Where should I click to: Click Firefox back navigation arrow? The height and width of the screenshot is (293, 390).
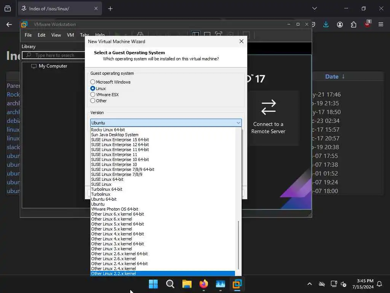coord(9,24)
